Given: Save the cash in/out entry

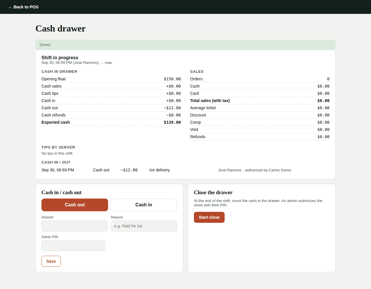Looking at the screenshot, I should 51,261.
